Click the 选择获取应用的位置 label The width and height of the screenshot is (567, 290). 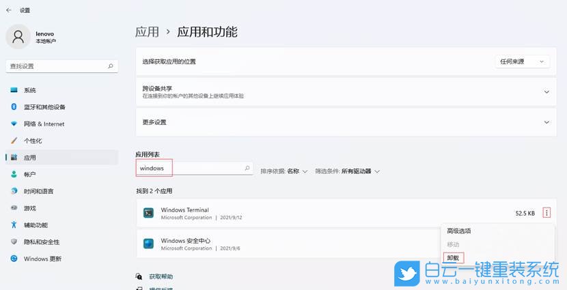coord(169,62)
